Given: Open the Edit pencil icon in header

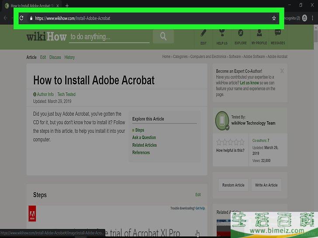Looking at the screenshot, I should point(204,37).
